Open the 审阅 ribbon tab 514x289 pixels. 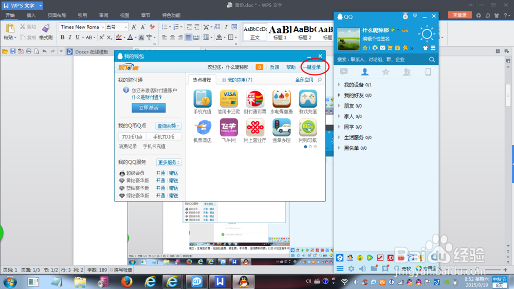tap(103, 15)
